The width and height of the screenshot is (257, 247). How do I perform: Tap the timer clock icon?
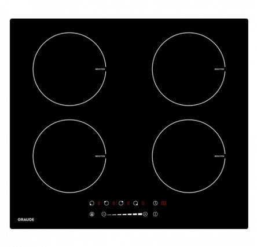click(x=155, y=203)
